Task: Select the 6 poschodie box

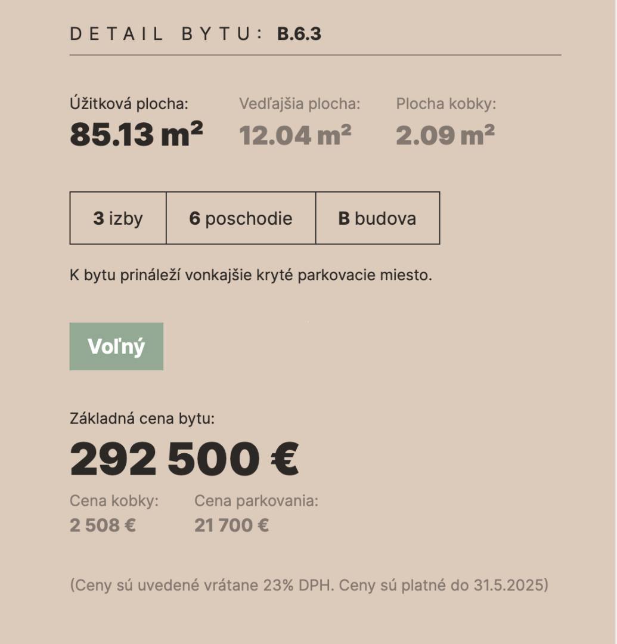Action: point(241,218)
